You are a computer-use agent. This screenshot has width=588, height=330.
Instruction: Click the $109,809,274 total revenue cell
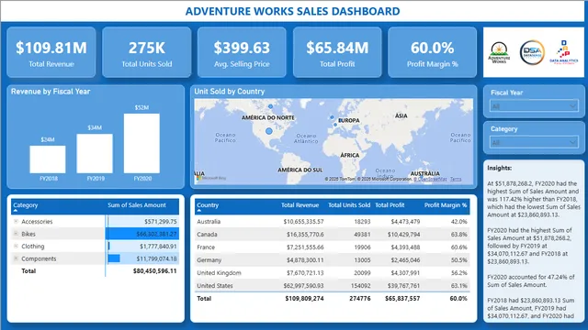pyautogui.click(x=304, y=298)
